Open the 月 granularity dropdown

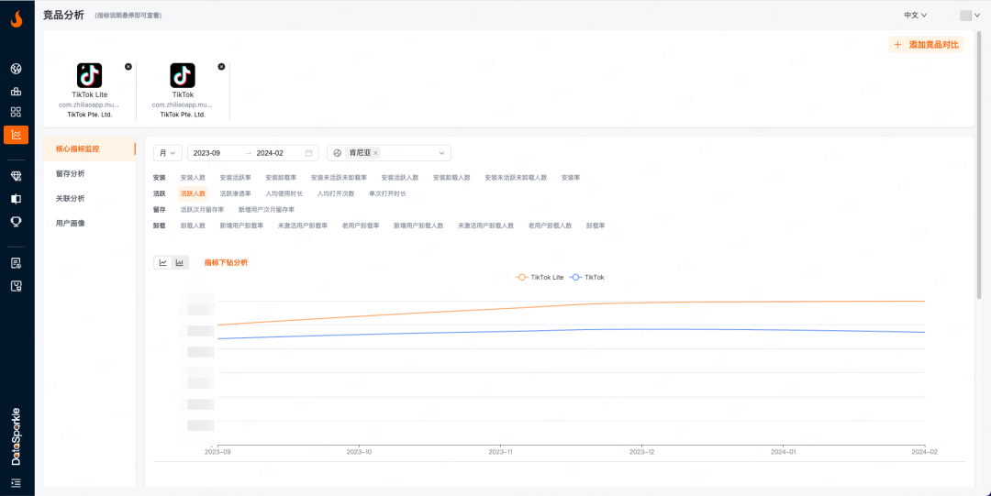[167, 153]
